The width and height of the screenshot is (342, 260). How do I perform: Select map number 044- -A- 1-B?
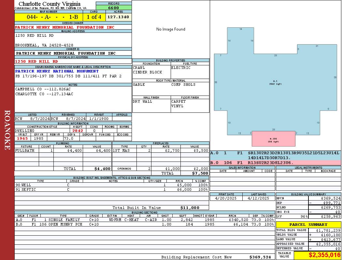pos(52,17)
